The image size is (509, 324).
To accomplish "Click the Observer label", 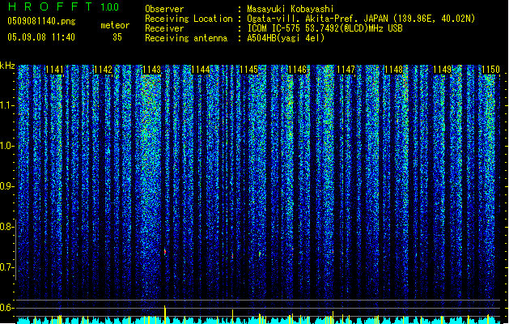I will (x=164, y=9).
